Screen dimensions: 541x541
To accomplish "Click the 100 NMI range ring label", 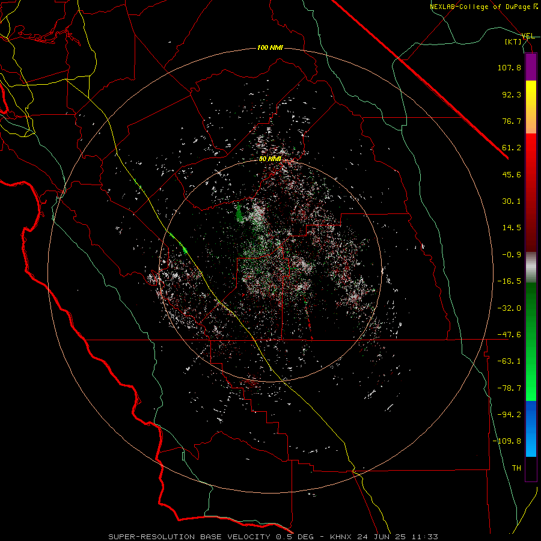I will tap(270, 47).
